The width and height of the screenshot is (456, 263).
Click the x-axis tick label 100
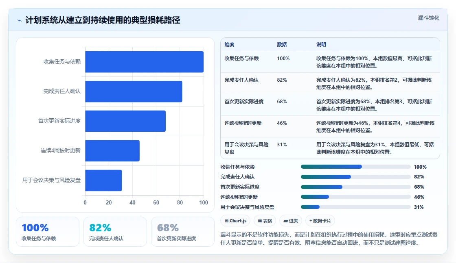[204, 202]
